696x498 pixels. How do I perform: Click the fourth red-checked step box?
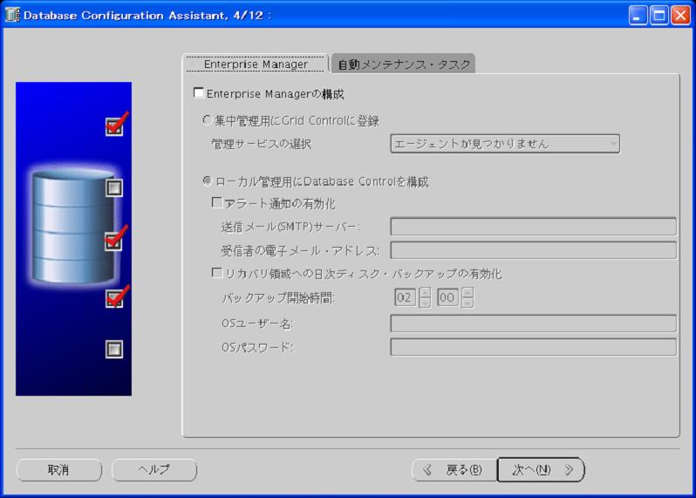pyautogui.click(x=113, y=299)
